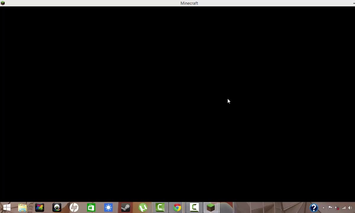Select the Minecraft grass block taskbar icon
The width and height of the screenshot is (355, 213).
point(211,208)
